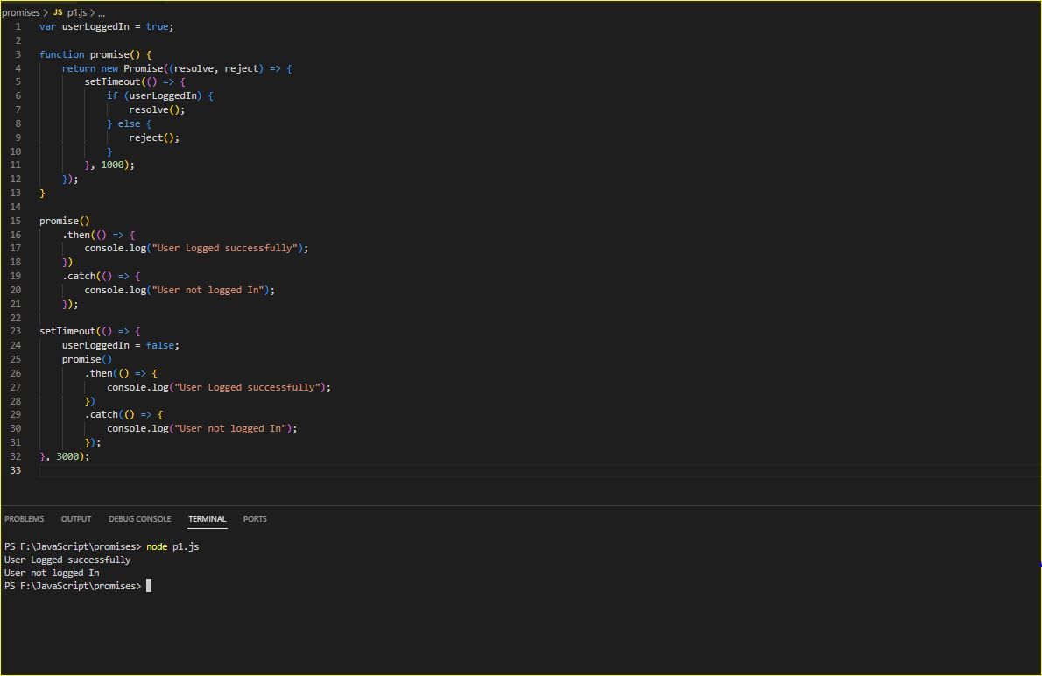Viewport: 1042px width, 676px height.
Task: Select the TERMINAL tab
Action: [207, 519]
